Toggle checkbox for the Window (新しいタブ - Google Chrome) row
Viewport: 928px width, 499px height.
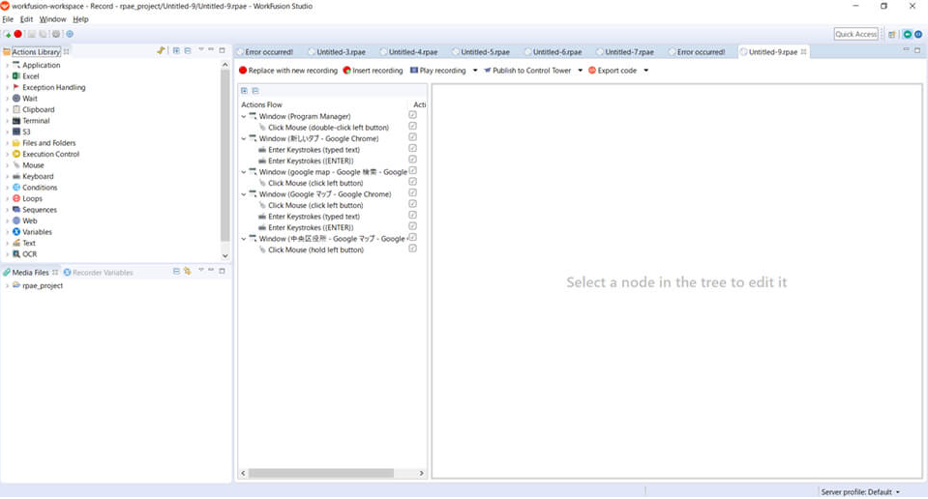[412, 137]
